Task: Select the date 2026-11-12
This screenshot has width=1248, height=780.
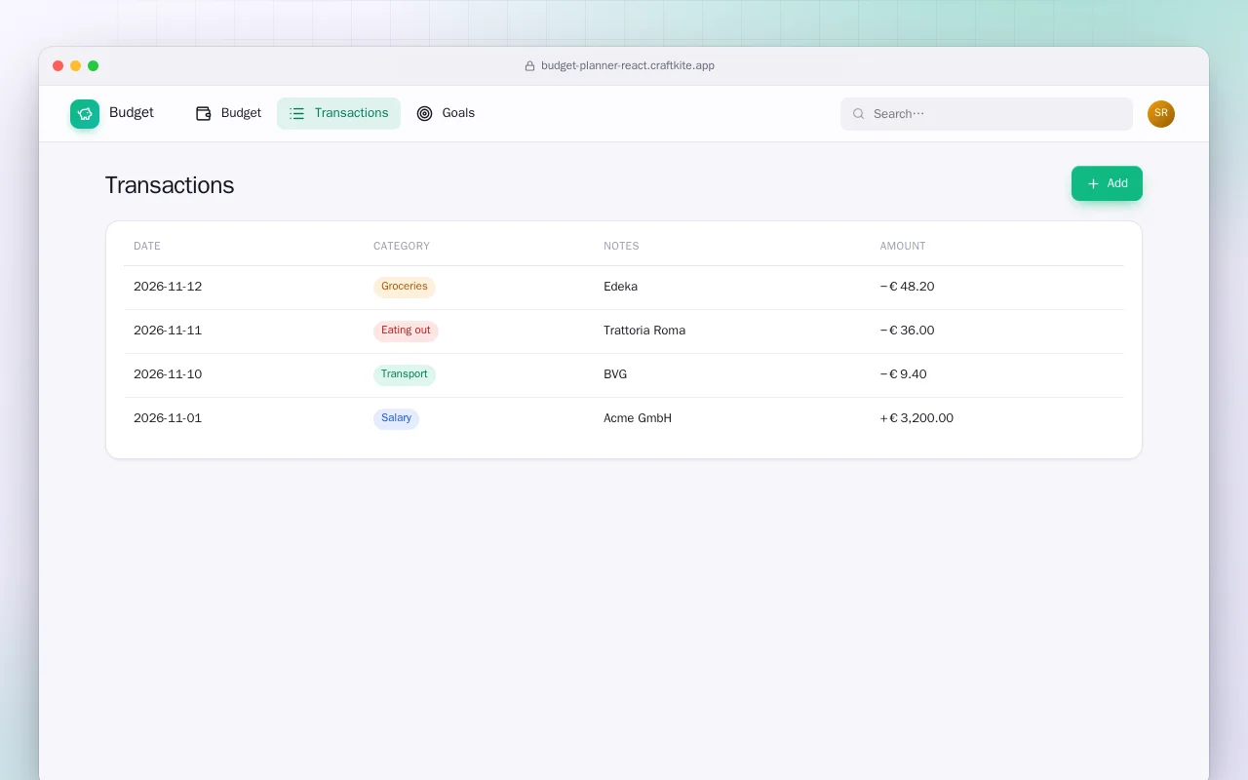Action: coord(168,287)
